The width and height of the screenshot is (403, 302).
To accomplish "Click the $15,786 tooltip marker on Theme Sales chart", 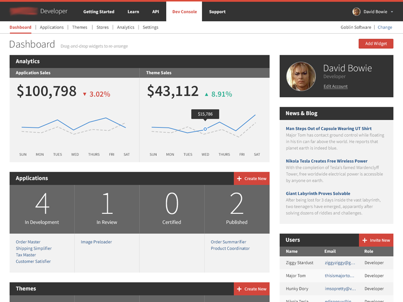I will [205, 114].
